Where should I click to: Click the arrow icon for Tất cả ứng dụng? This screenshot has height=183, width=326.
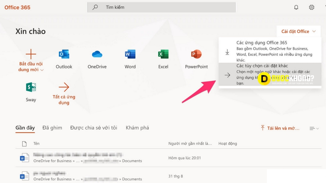point(64,87)
